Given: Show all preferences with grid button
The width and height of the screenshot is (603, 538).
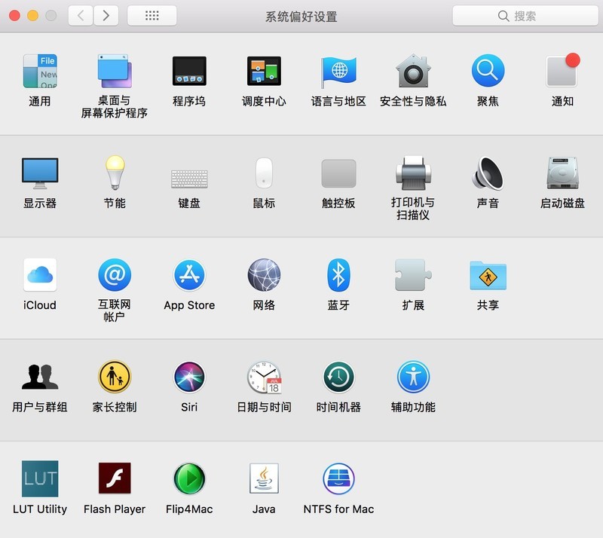Looking at the screenshot, I should click(152, 16).
